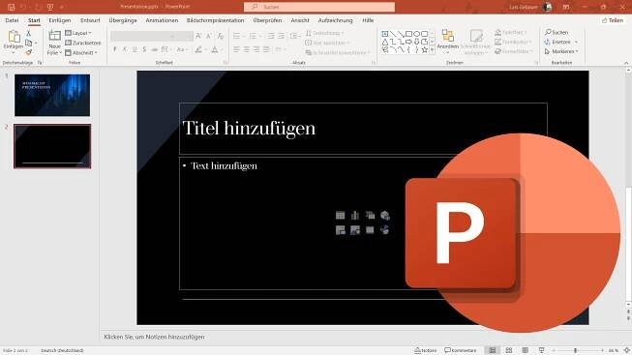The height and width of the screenshot is (355, 632).
Task: Open the Anordnen arrange menu
Action: pos(447,42)
